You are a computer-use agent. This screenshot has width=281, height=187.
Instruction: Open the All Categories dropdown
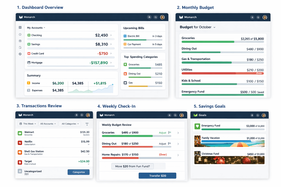click(x=69, y=123)
